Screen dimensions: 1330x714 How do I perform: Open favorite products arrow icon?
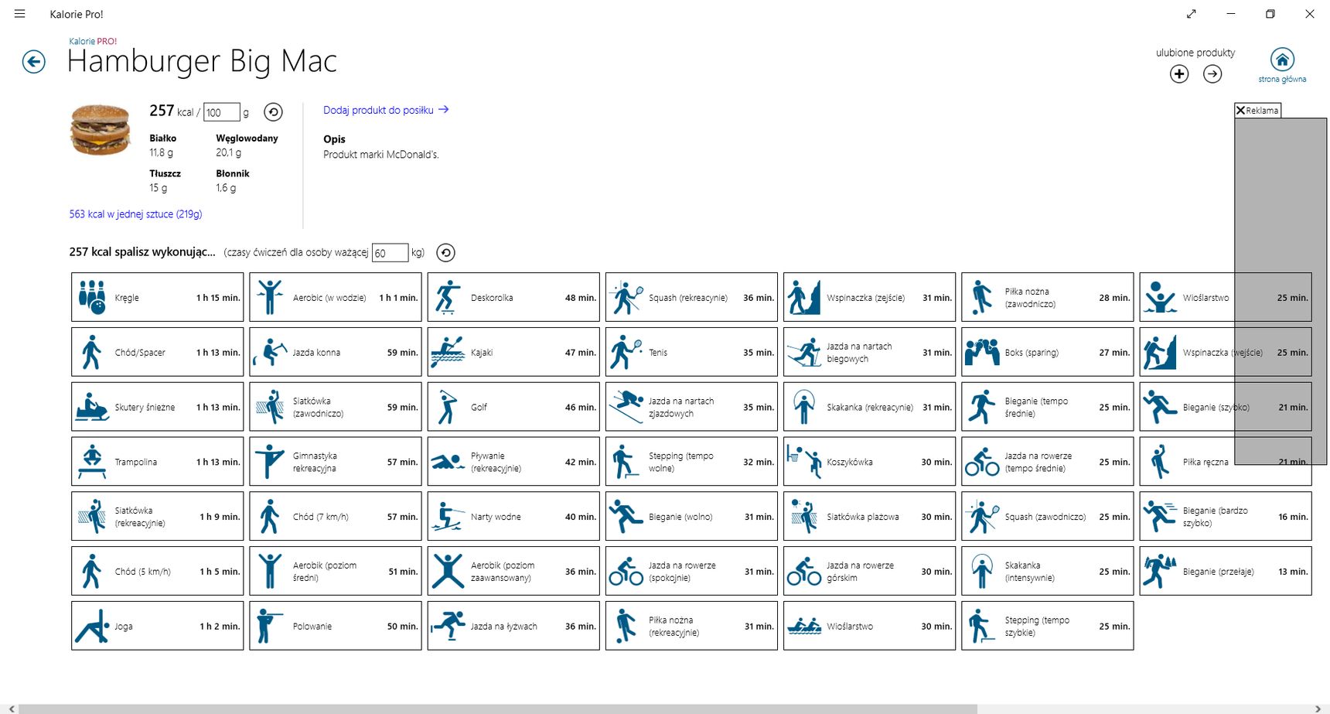1212,74
